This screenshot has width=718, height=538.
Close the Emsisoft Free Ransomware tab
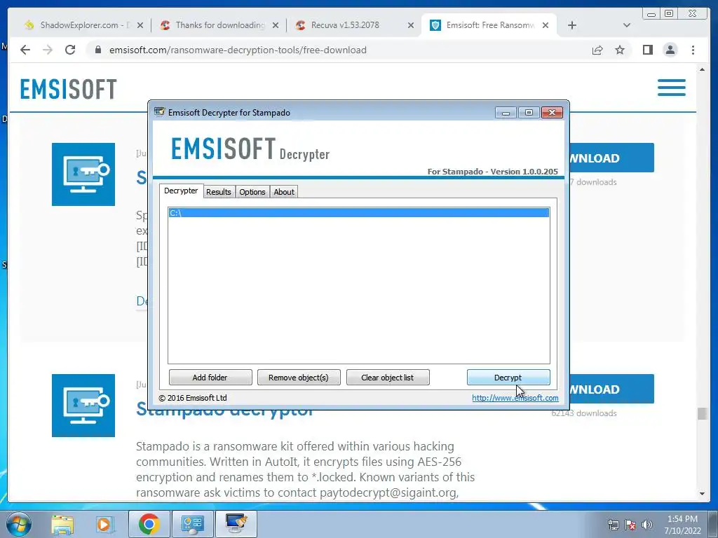pos(546,25)
